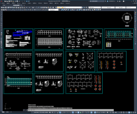This screenshot has height=114, width=137.
Task: Click ViewCube top face 上
Action: [x=127, y=18]
